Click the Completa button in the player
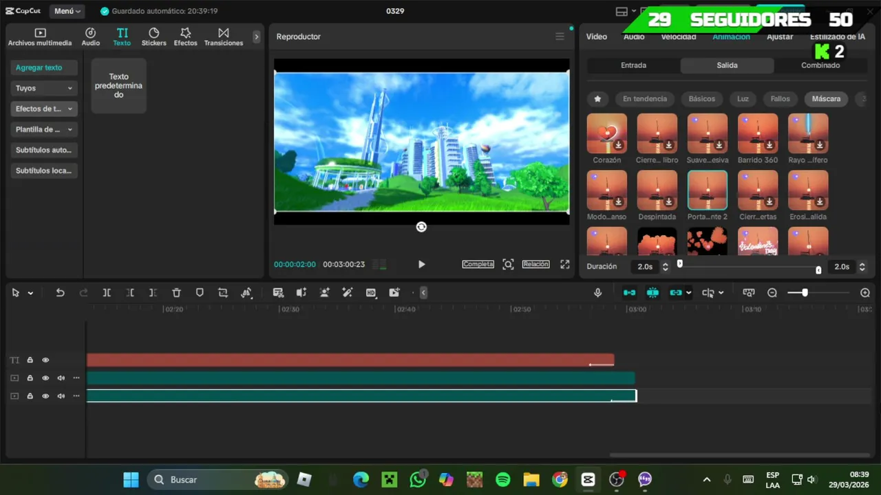Image resolution: width=881 pixels, height=495 pixels. (478, 264)
